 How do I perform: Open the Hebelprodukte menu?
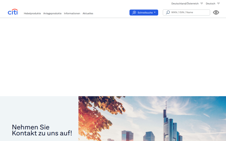point(32,14)
